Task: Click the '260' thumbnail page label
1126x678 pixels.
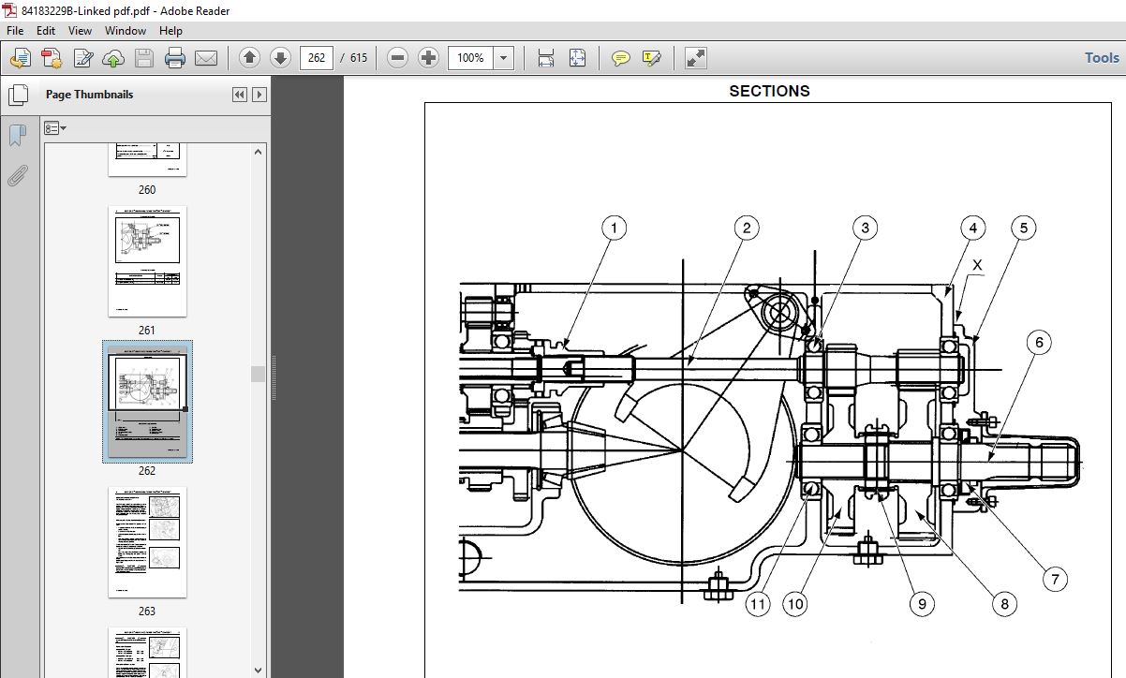Action: click(147, 189)
